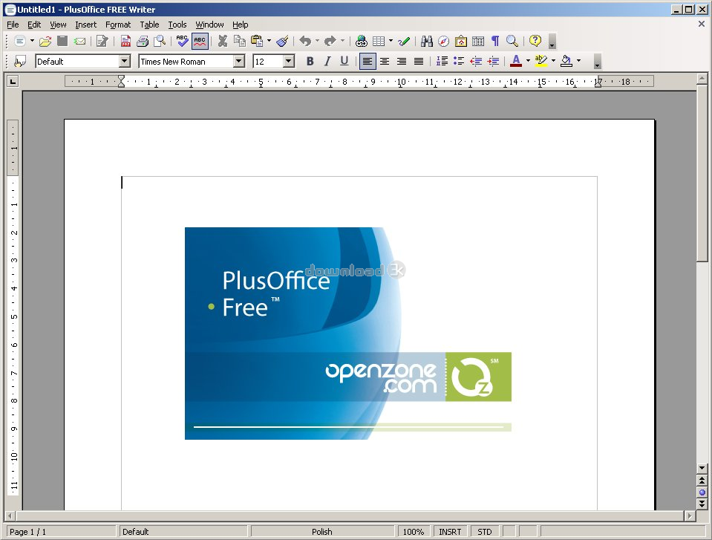The image size is (712, 540).
Task: Toggle numbered list
Action: pyautogui.click(x=442, y=62)
